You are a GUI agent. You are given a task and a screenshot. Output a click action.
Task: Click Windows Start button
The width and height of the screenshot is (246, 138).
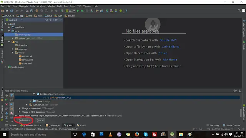[4, 135]
